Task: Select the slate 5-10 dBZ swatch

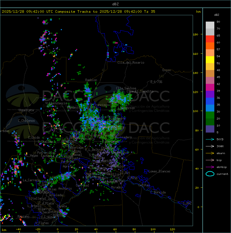Action: pyautogui.click(x=210, y=129)
